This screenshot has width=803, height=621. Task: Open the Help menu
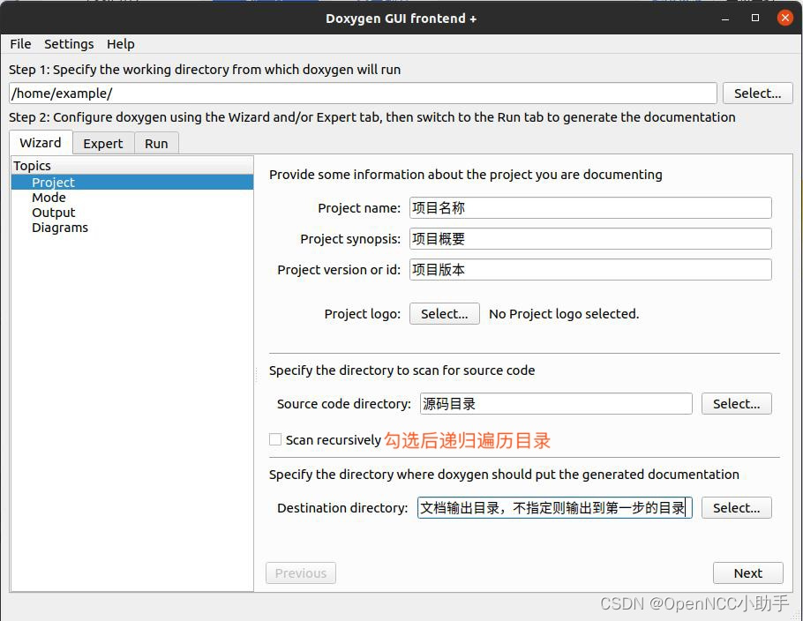click(x=120, y=44)
